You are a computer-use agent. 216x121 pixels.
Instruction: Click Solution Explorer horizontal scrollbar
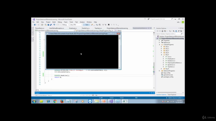(167, 93)
